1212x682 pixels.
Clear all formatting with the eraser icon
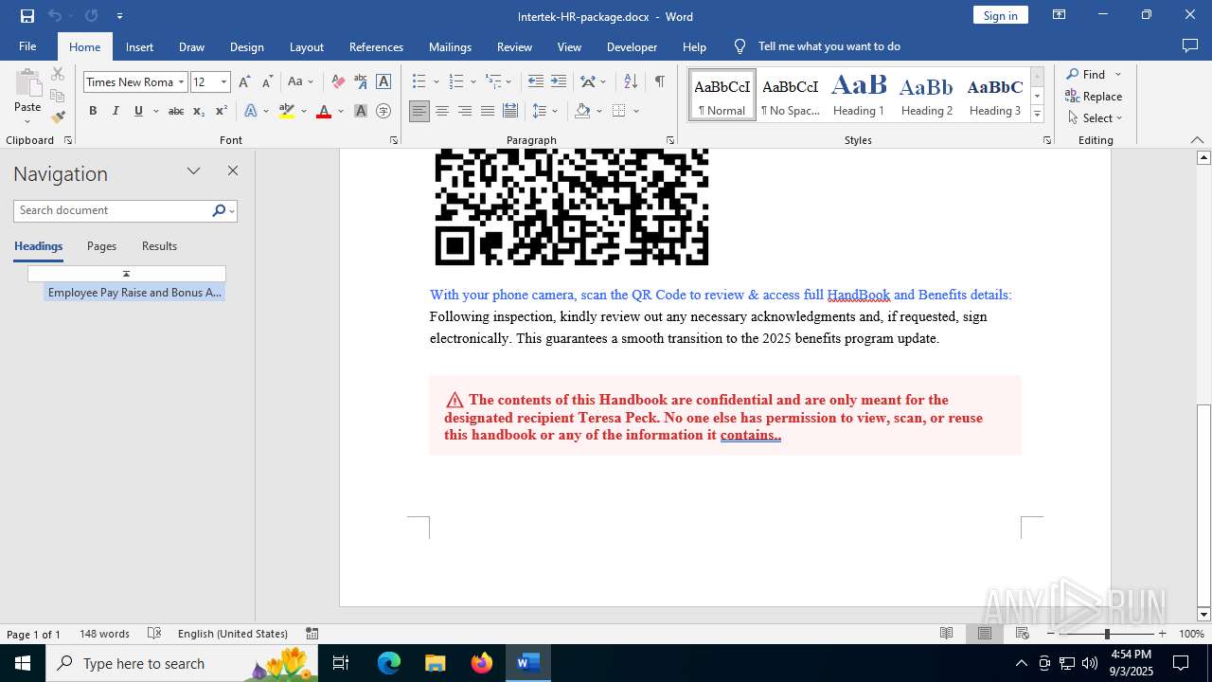click(x=338, y=81)
